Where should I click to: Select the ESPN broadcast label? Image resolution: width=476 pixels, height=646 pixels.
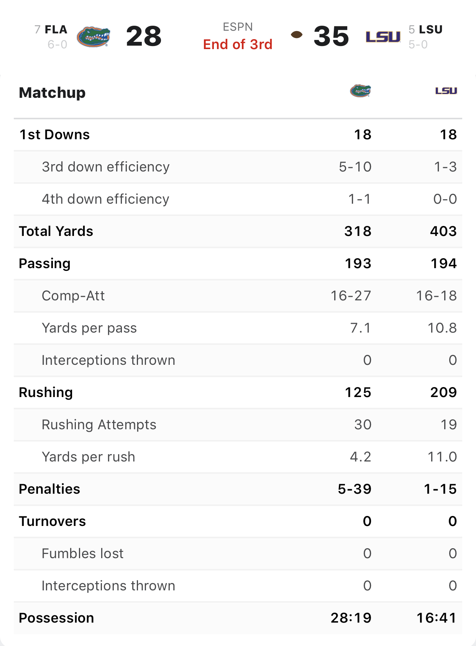(x=238, y=27)
